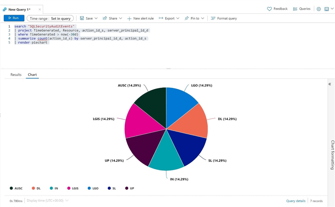Toggle LGIS series in chart legend
Image resolution: width=335 pixels, height=207 pixels.
(x=72, y=188)
